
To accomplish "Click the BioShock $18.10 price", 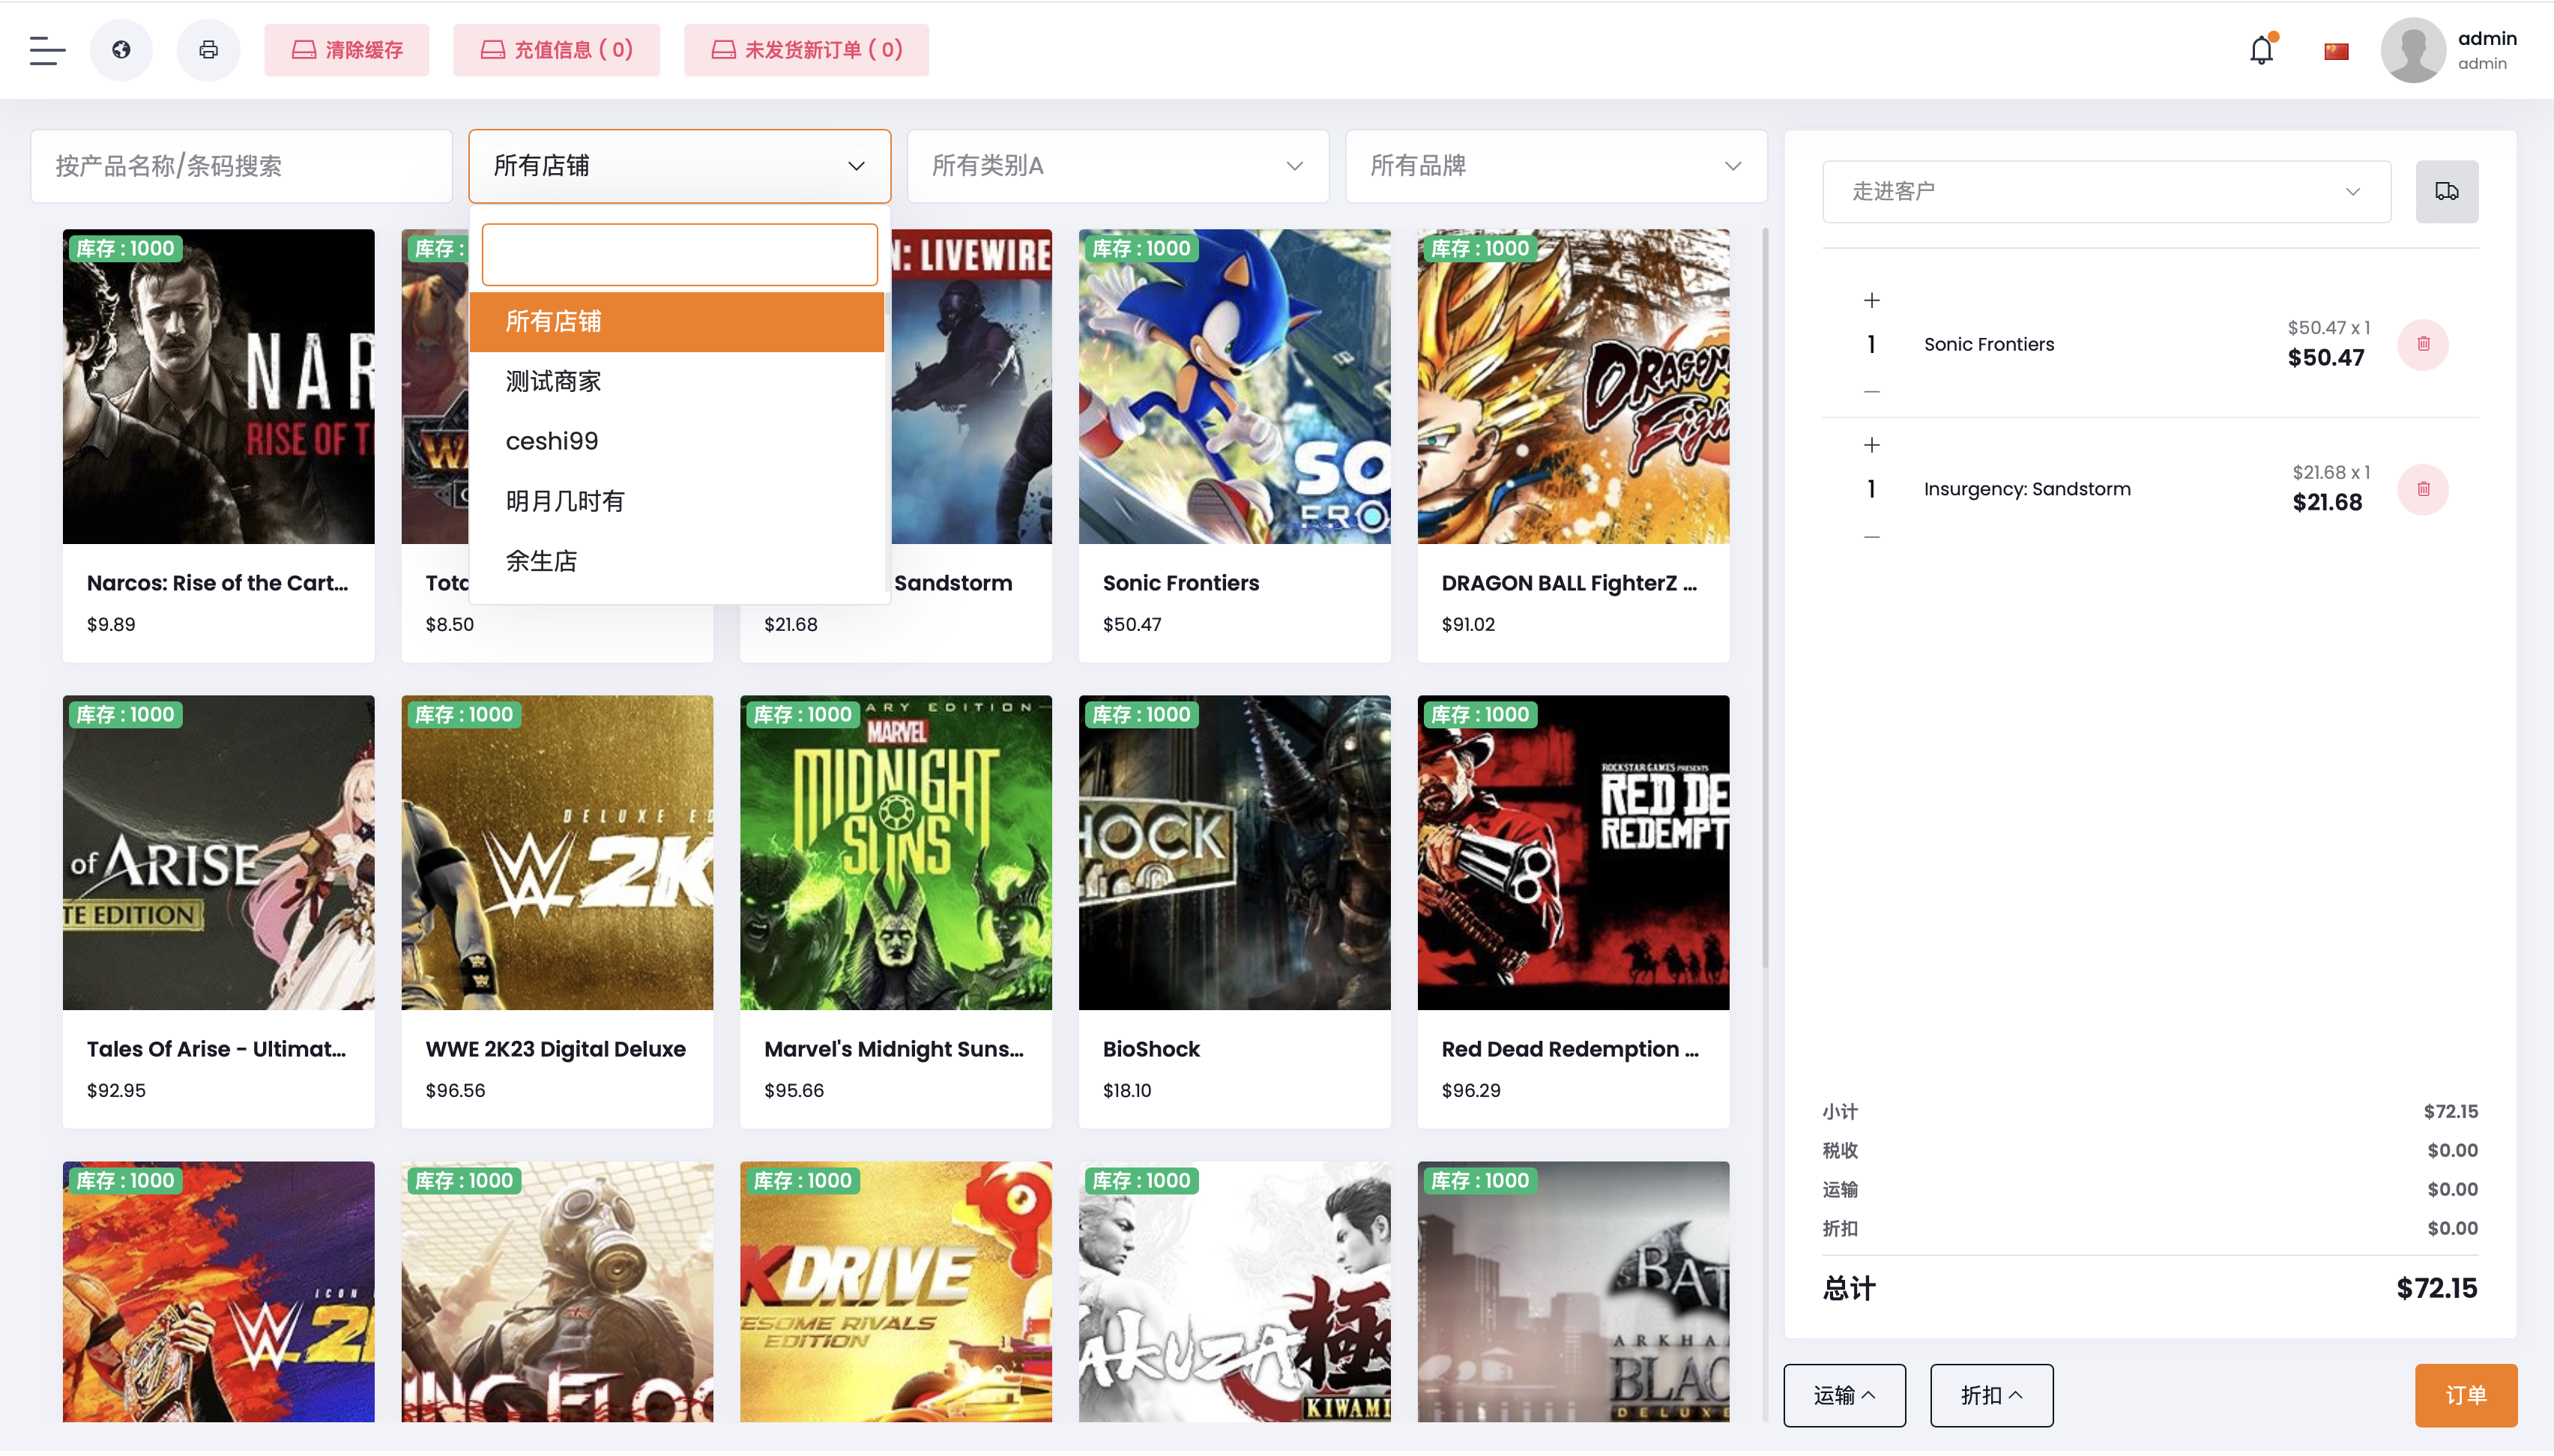I will pyautogui.click(x=1127, y=1090).
